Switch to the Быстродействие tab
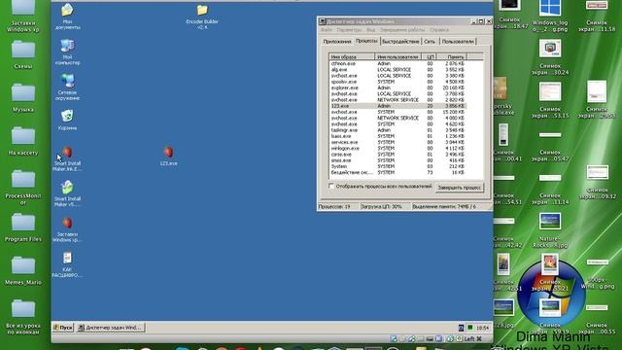This screenshot has width=622, height=350. coord(400,41)
